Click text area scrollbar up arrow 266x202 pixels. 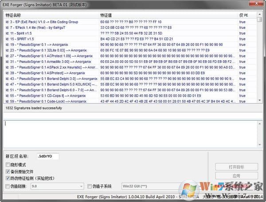tap(260, 124)
